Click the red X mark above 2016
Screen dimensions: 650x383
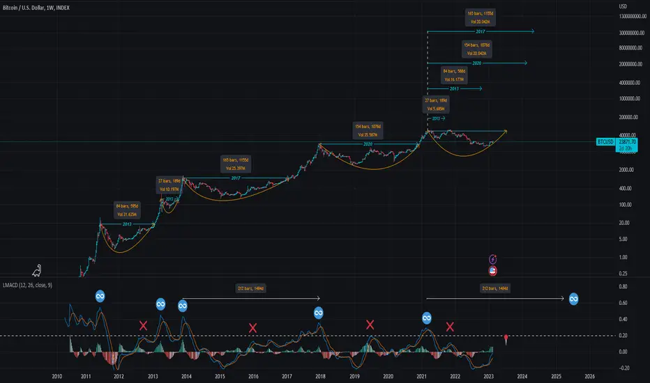tap(252, 328)
